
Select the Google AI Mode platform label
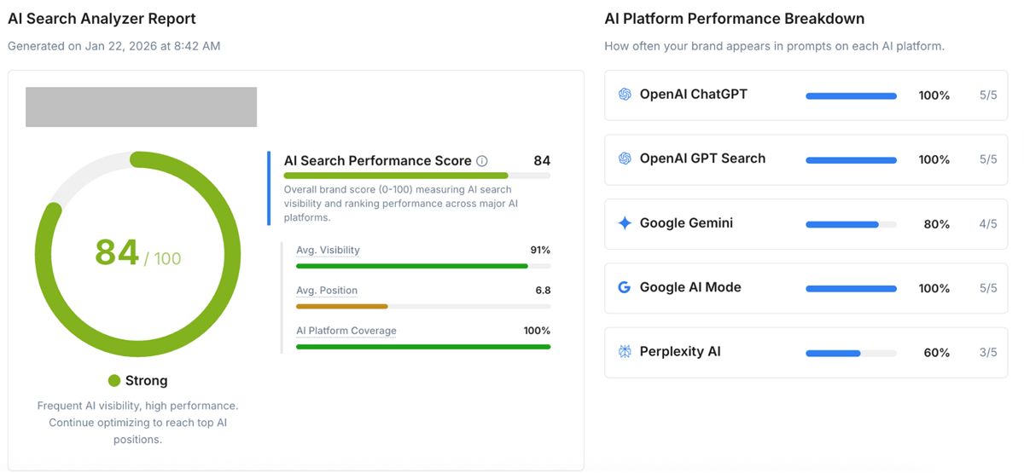tap(690, 287)
